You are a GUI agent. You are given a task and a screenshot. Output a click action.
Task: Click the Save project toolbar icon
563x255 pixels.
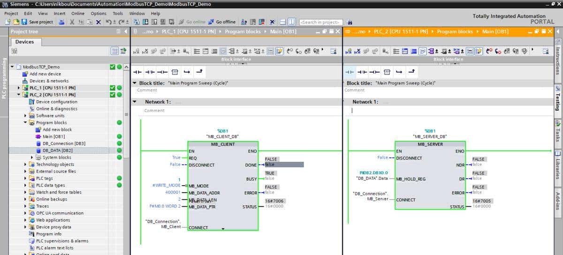tap(24, 22)
